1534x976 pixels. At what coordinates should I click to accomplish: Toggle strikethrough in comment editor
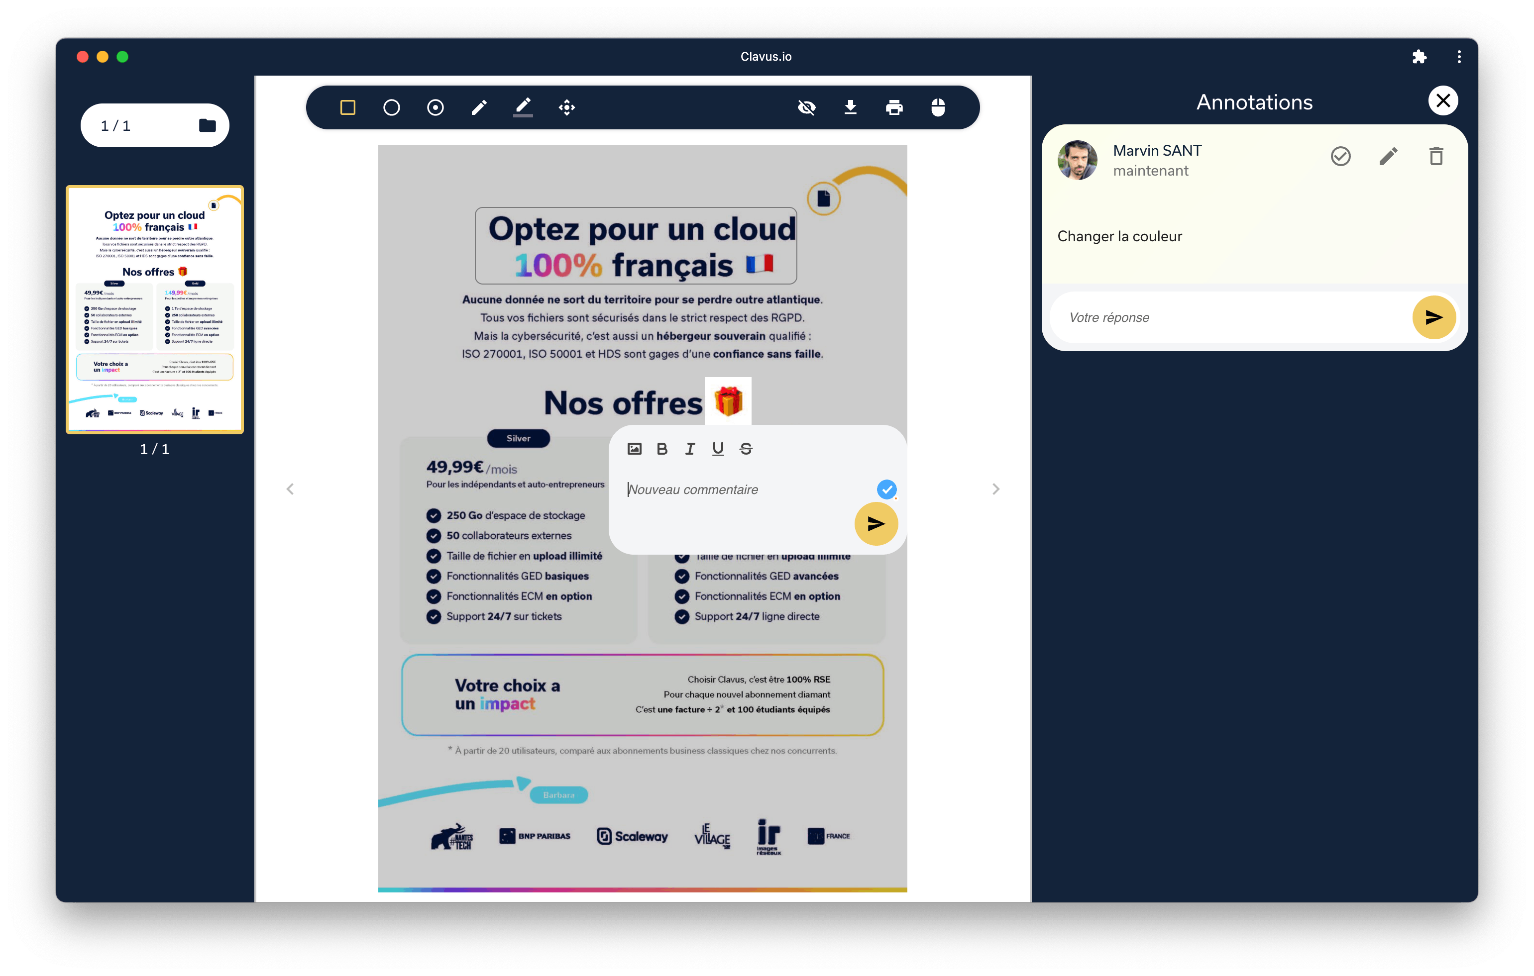pos(746,449)
